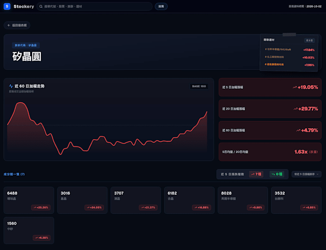Click the down-trend icon in the 0 檔 badge
326x250 pixels.
pyautogui.click(x=273, y=174)
